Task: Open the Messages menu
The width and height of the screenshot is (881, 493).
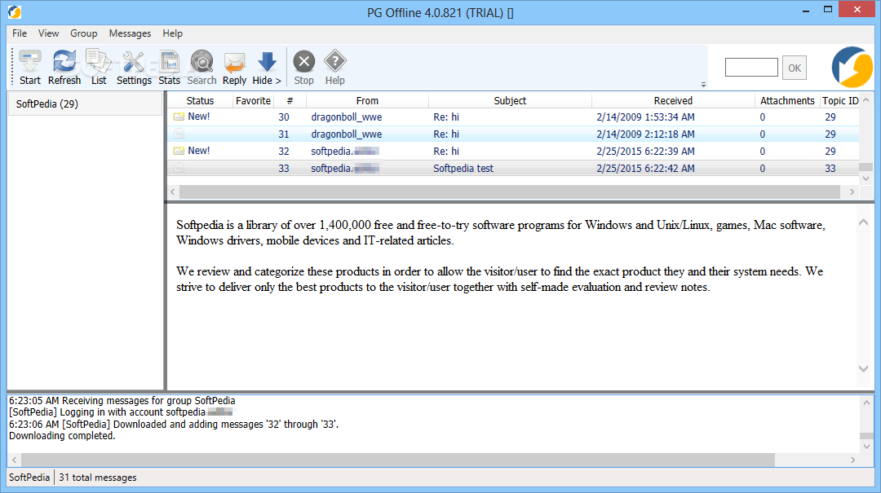Action: (130, 33)
